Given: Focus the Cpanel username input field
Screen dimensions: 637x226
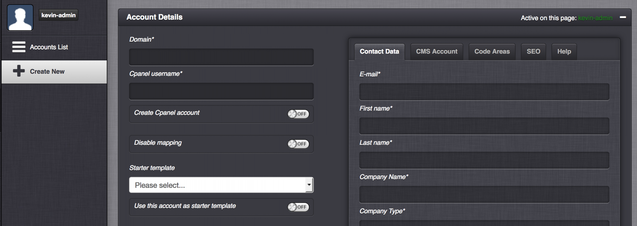Looking at the screenshot, I should [x=221, y=92].
